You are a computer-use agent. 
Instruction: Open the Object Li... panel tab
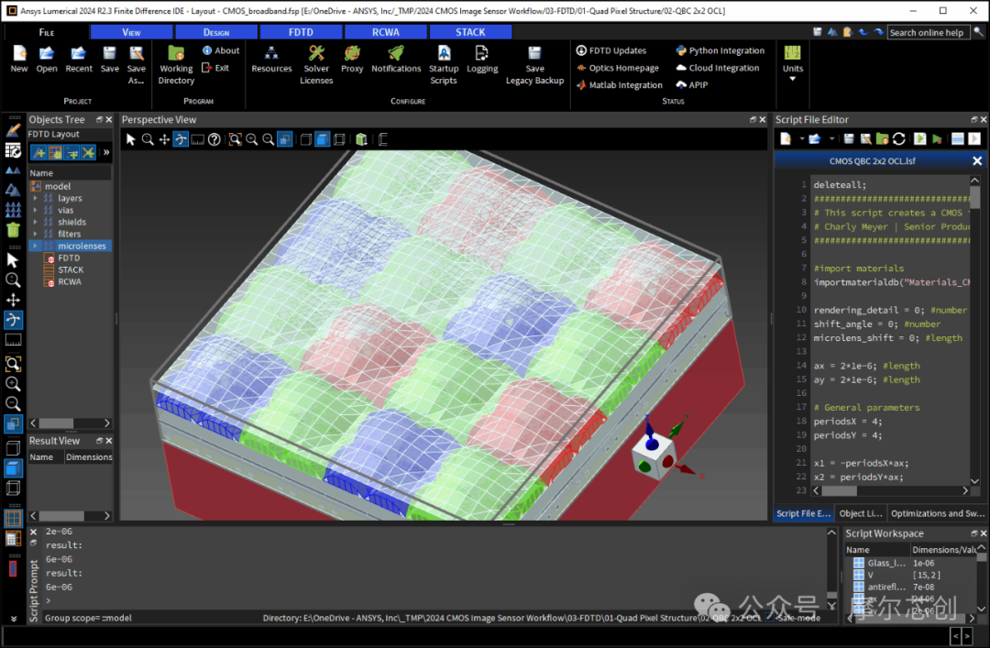[861, 513]
